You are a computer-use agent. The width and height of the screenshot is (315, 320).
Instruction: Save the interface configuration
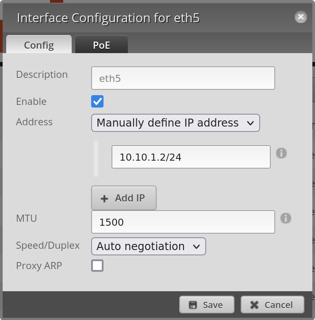(x=207, y=305)
